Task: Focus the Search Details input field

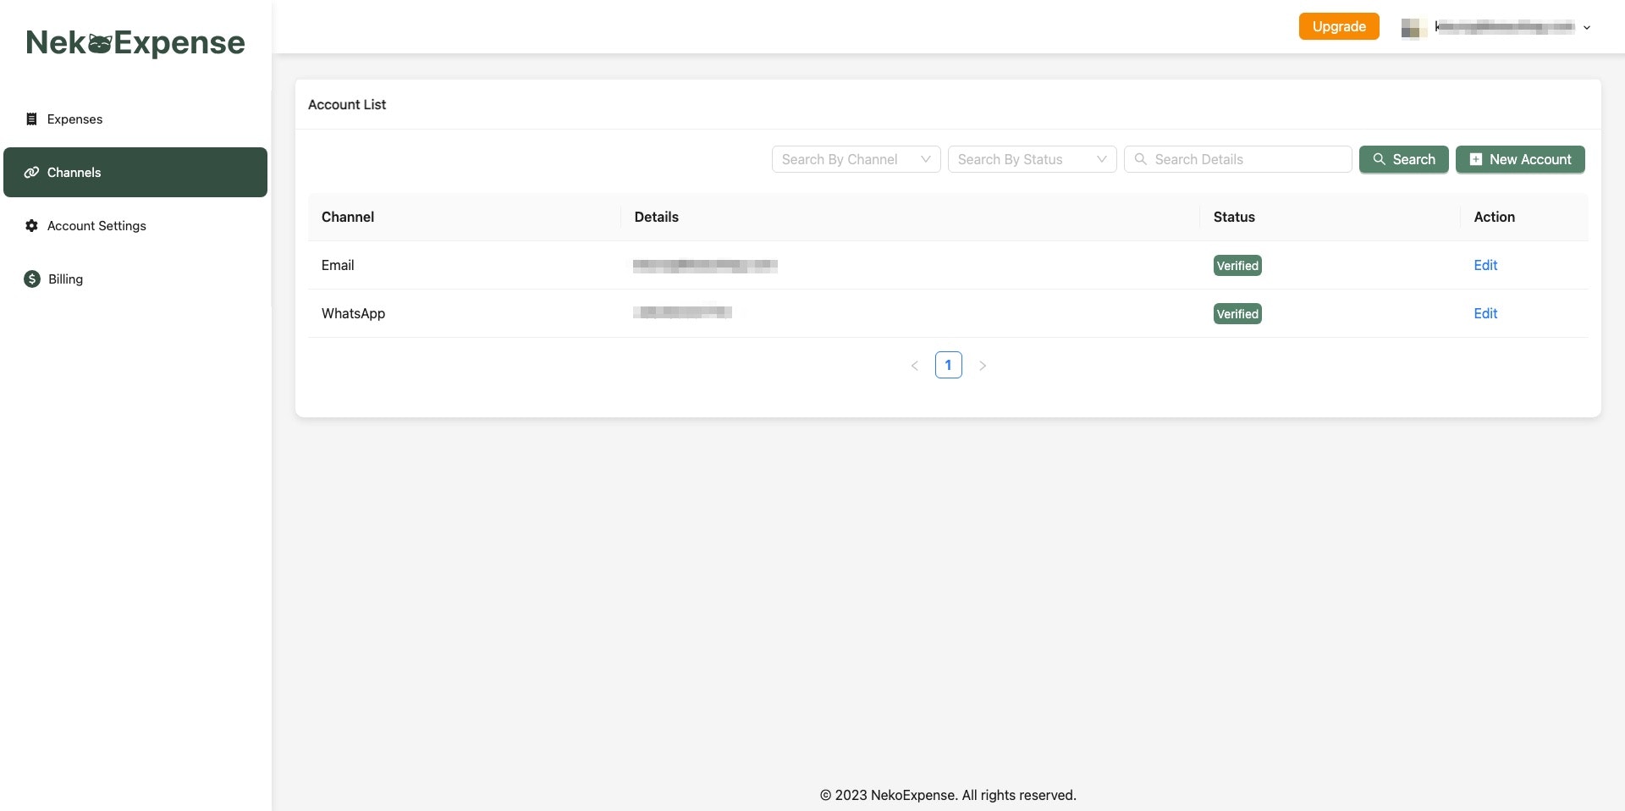Action: point(1238,159)
